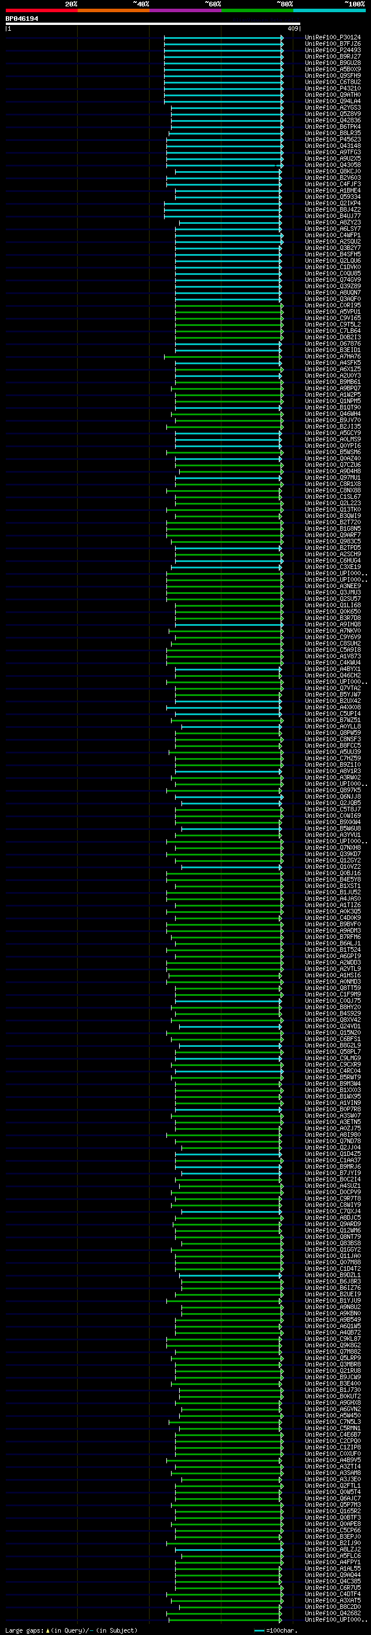Select hit label UniRef100_O67876
The height and width of the screenshot is (1635, 371).
(x=332, y=344)
